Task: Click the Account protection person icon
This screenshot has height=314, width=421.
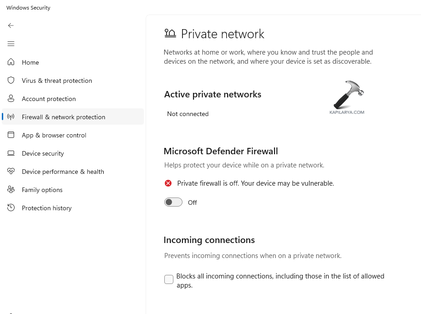Action: point(10,99)
